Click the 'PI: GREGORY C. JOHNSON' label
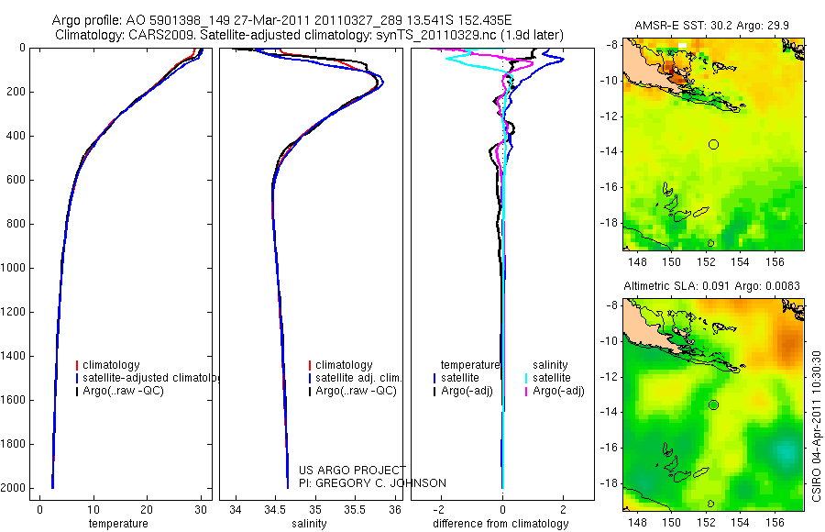 click(372, 483)
